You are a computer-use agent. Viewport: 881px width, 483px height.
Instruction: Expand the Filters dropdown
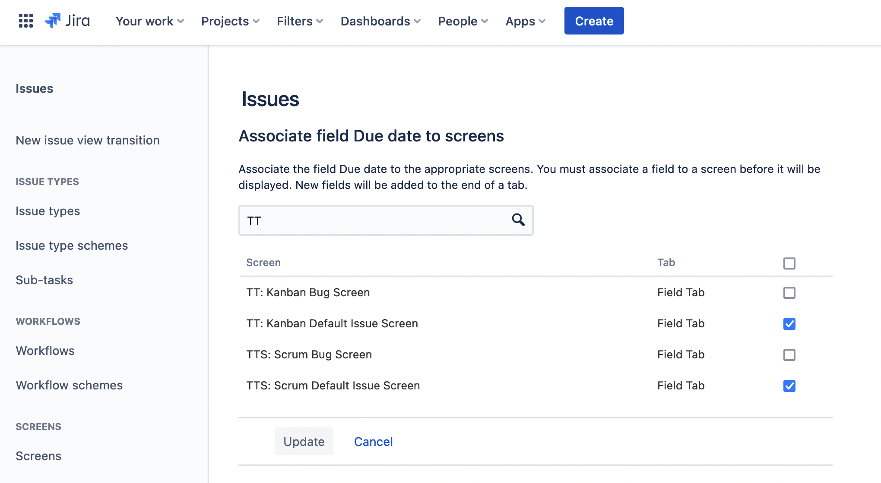(x=300, y=21)
